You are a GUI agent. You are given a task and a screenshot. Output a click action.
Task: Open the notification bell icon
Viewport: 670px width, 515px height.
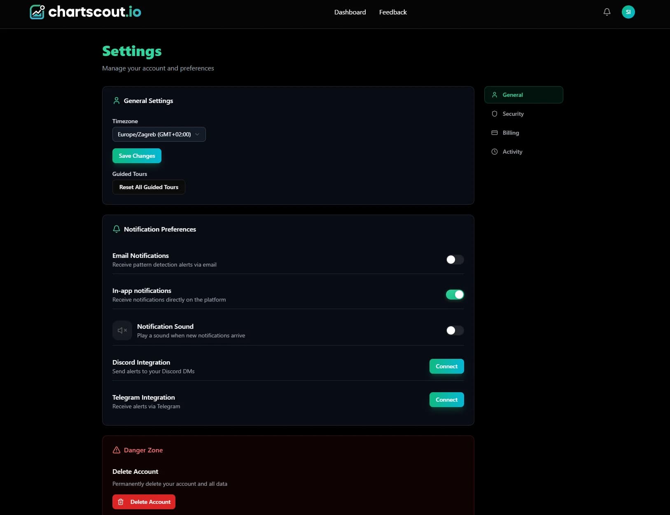coord(606,12)
